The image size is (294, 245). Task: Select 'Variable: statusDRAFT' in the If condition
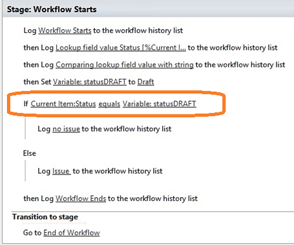tap(160, 103)
